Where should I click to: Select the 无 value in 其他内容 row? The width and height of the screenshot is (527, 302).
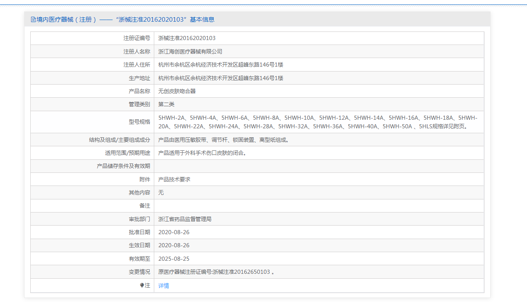161,192
